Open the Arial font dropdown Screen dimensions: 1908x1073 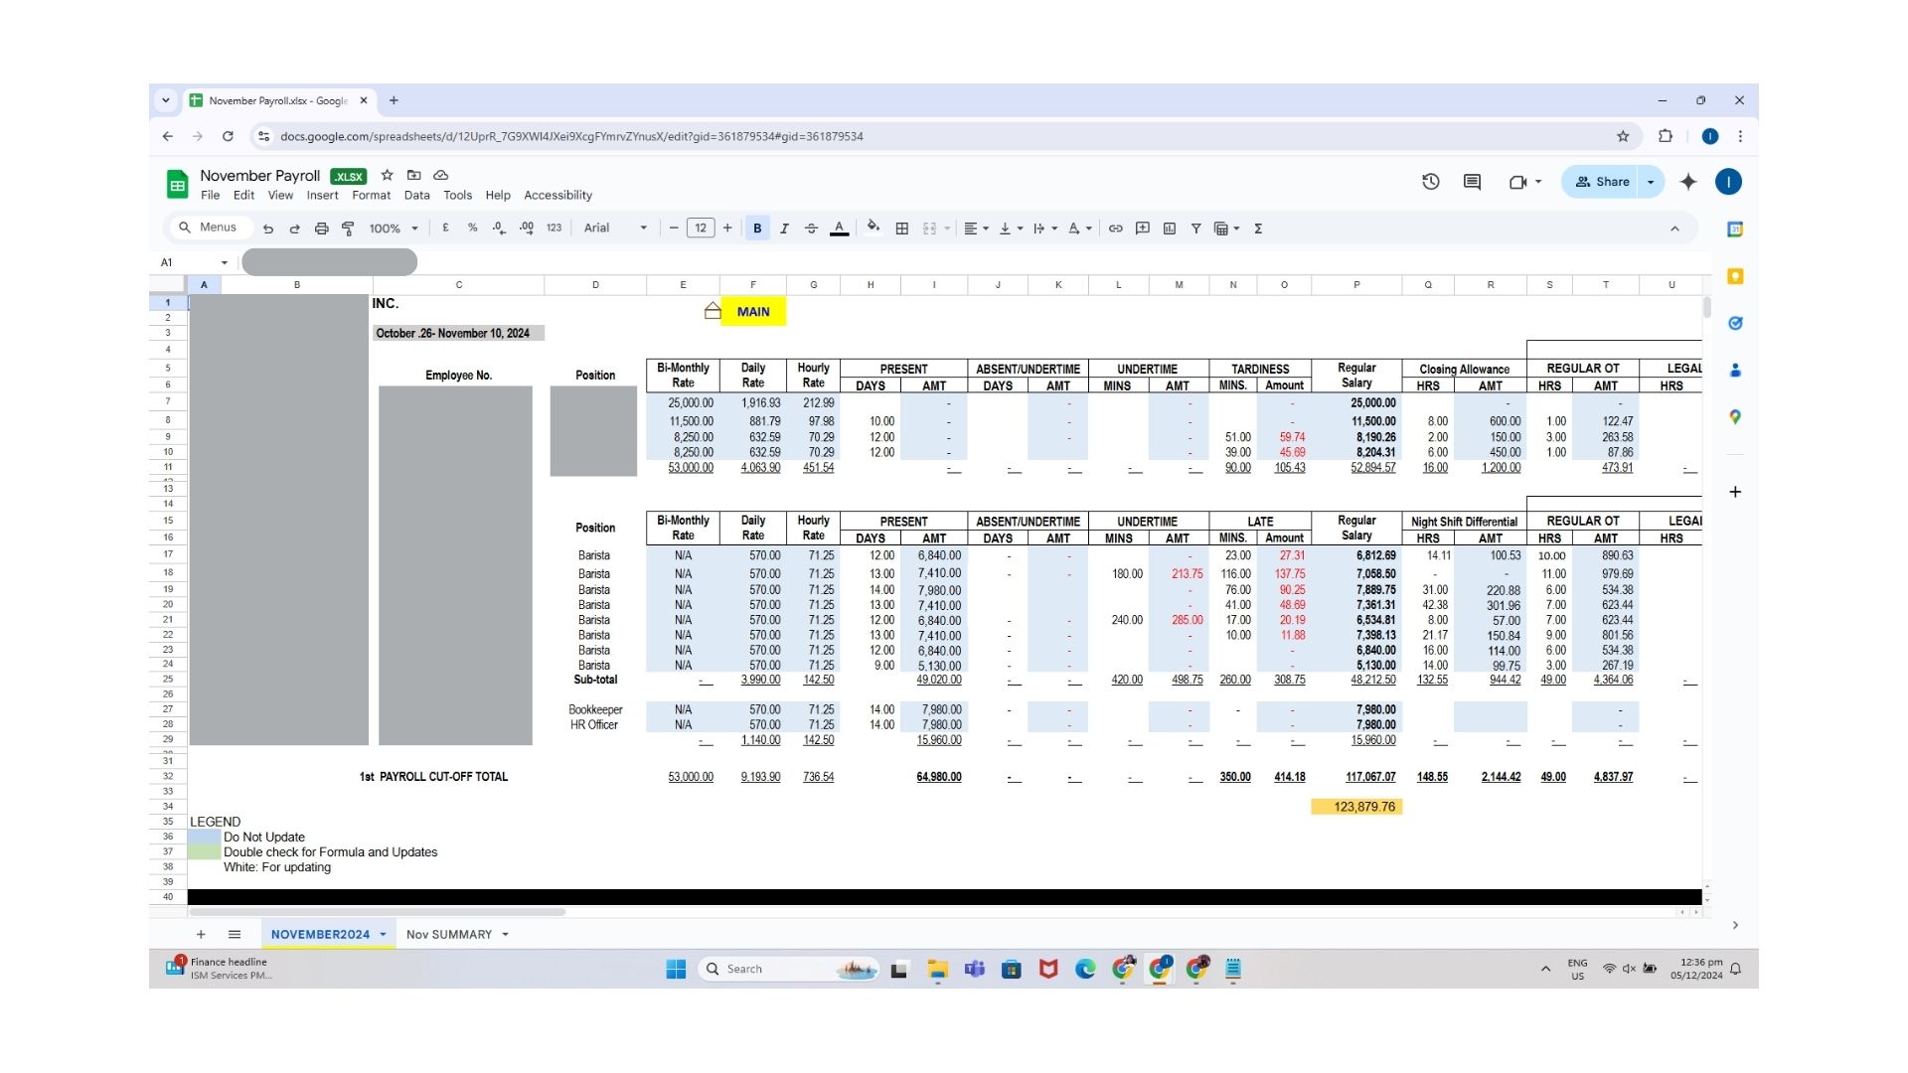coord(615,229)
